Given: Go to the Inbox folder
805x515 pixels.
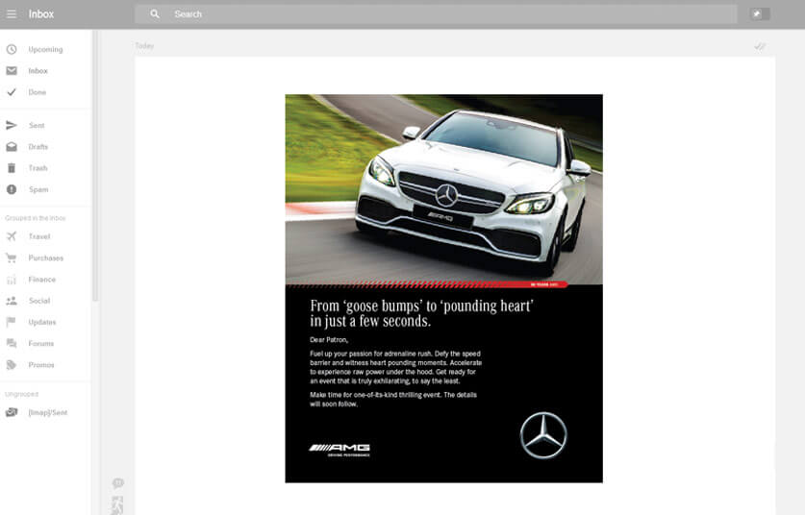Looking at the screenshot, I should (38, 71).
